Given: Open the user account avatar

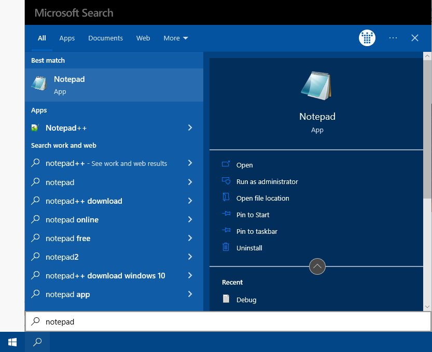Looking at the screenshot, I should [367, 38].
